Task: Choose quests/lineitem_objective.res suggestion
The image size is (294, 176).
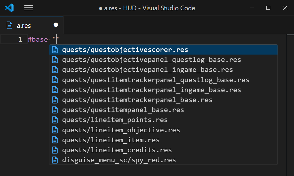Action: (163, 130)
